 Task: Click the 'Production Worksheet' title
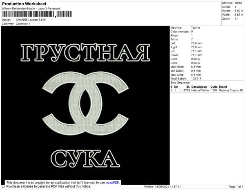pyautogui.click(x=24, y=4)
